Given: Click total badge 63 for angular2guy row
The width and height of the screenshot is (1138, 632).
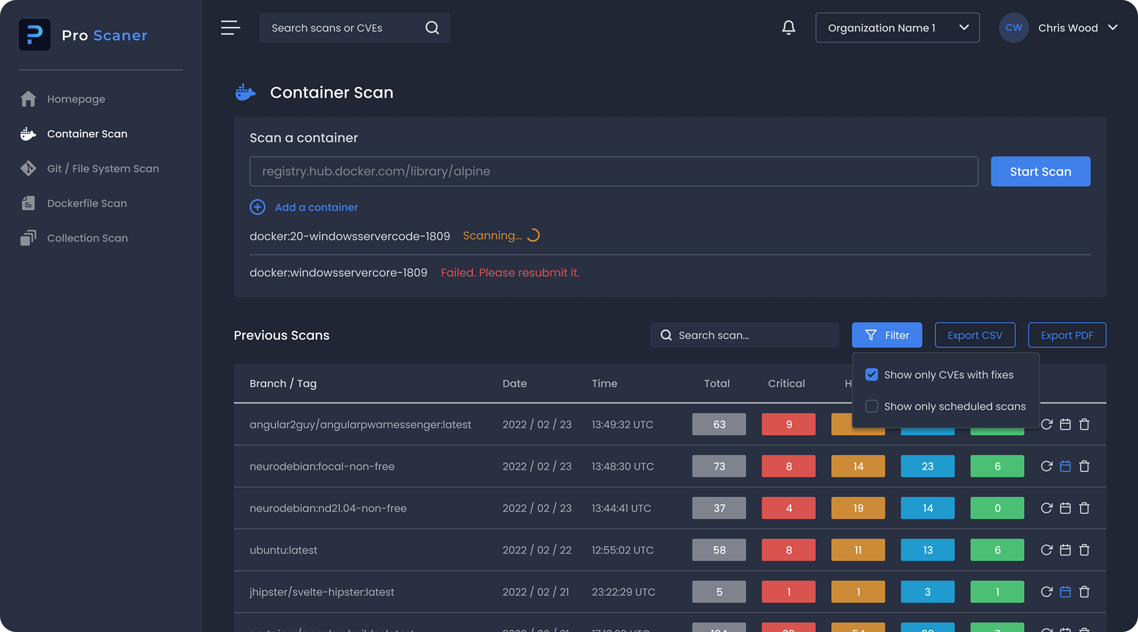Looking at the screenshot, I should [x=719, y=424].
